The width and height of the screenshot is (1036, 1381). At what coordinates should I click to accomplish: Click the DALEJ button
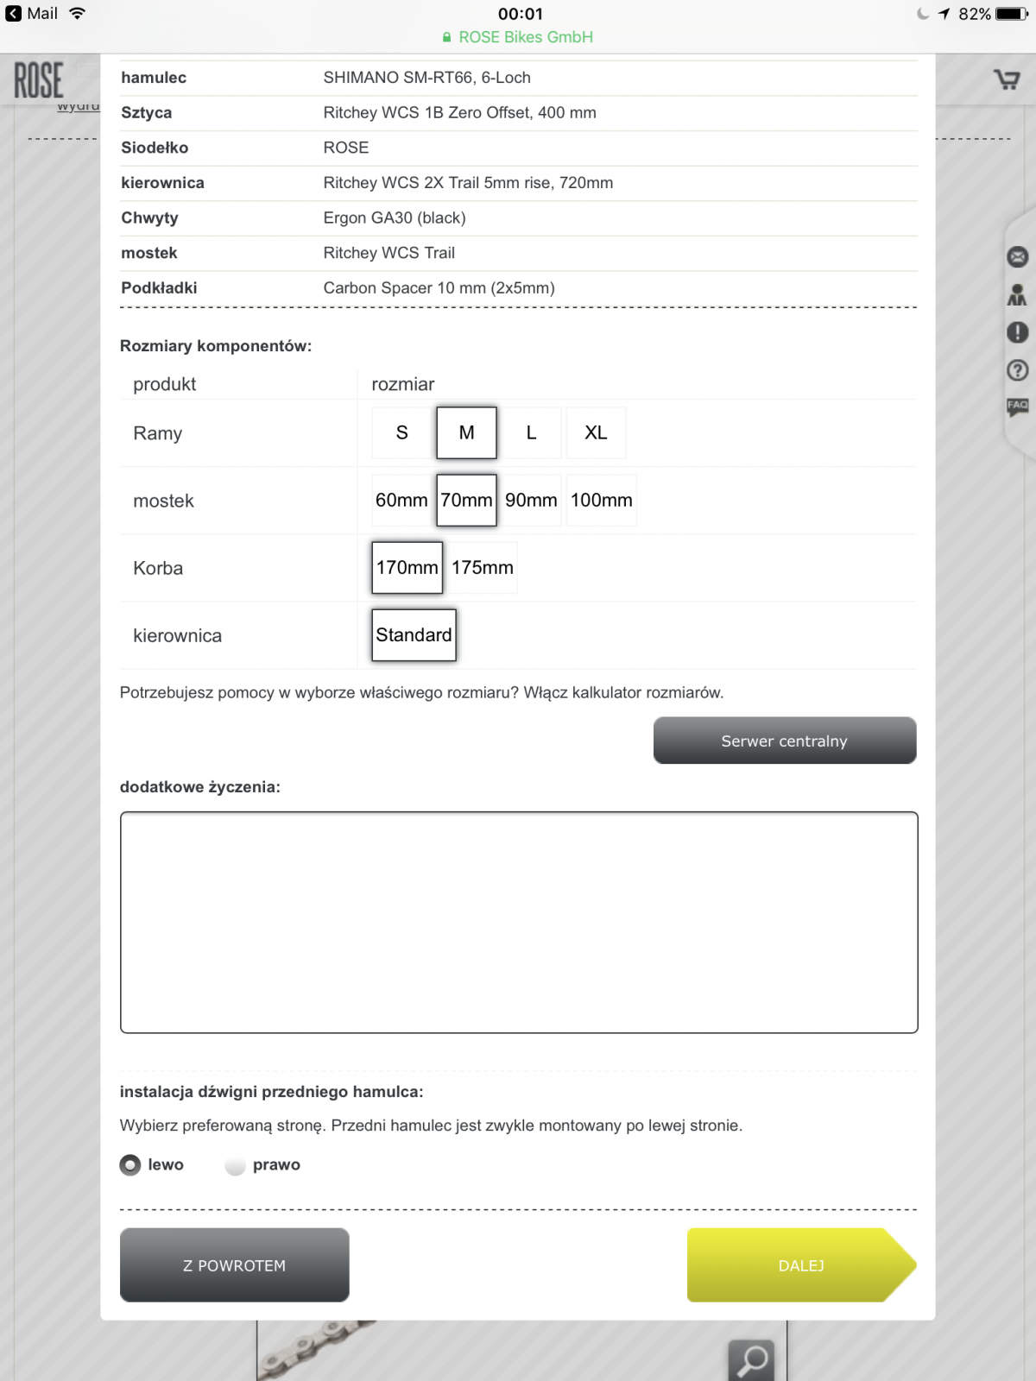[x=800, y=1265]
